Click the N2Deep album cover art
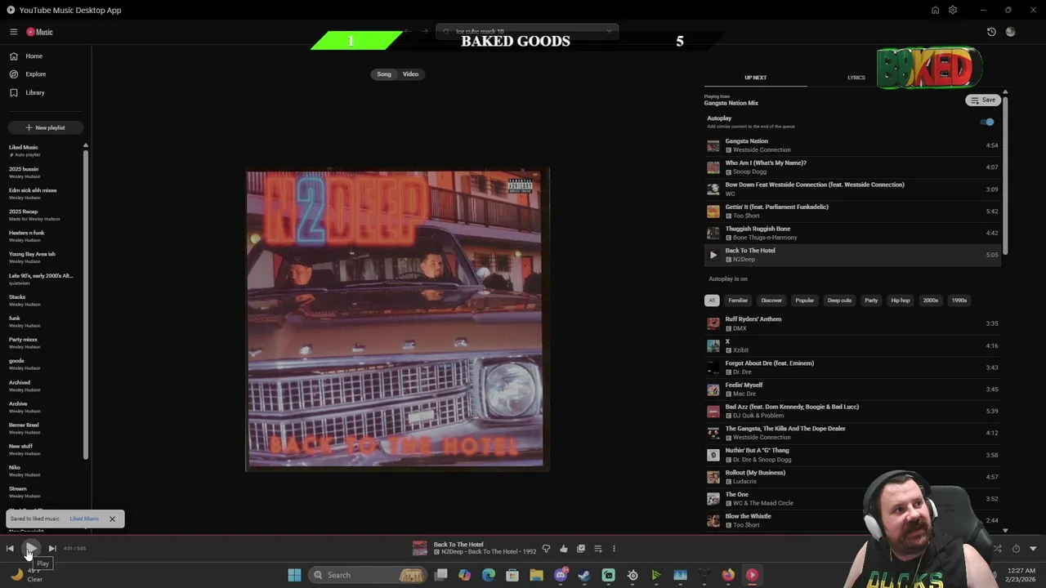Screen dimensions: 1046x588 397,319
